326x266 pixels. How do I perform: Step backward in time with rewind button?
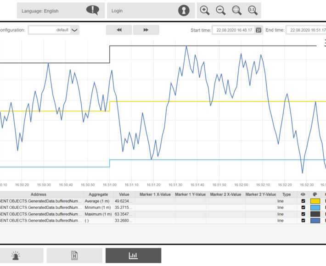tap(119, 30)
